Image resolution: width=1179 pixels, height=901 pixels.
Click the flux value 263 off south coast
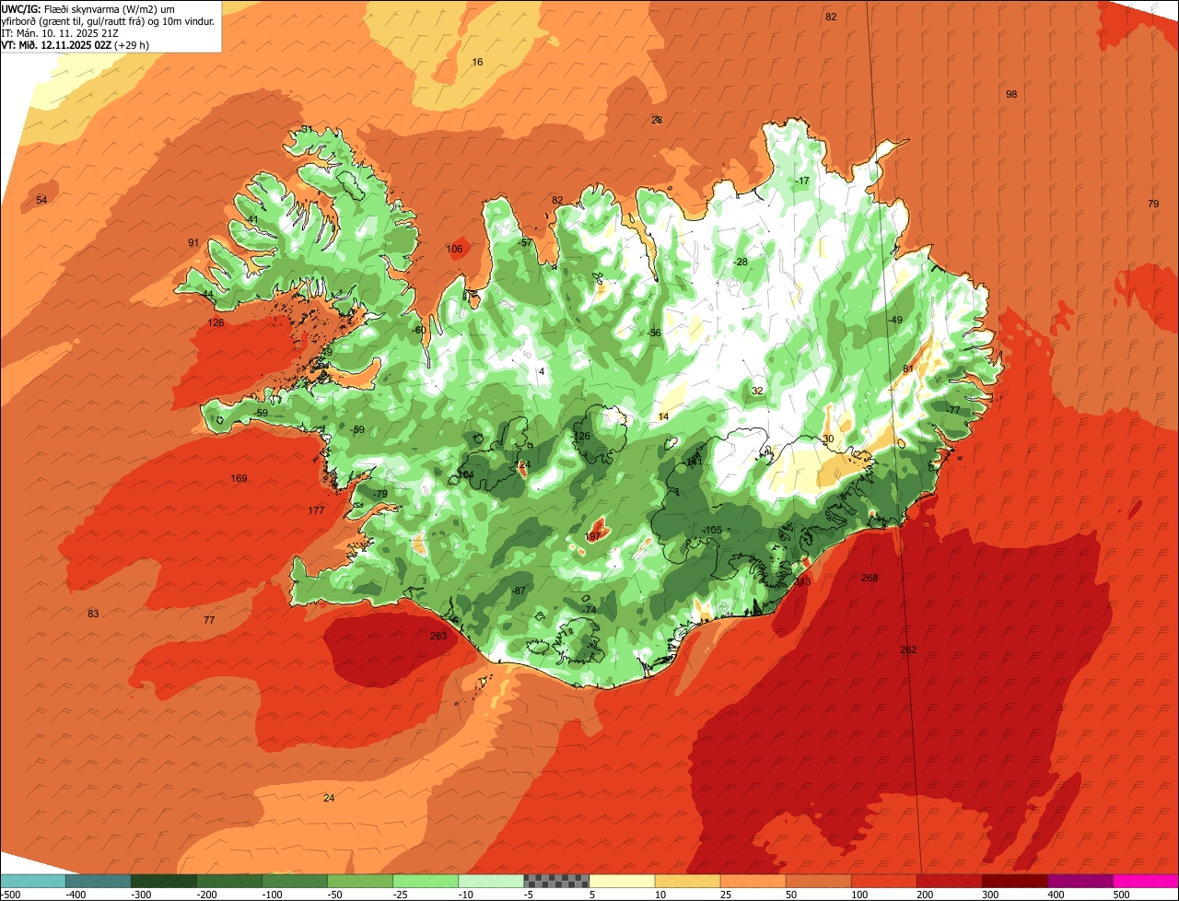(x=438, y=636)
